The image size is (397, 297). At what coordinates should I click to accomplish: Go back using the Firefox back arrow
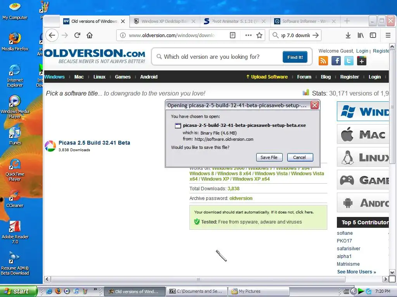tap(52, 35)
